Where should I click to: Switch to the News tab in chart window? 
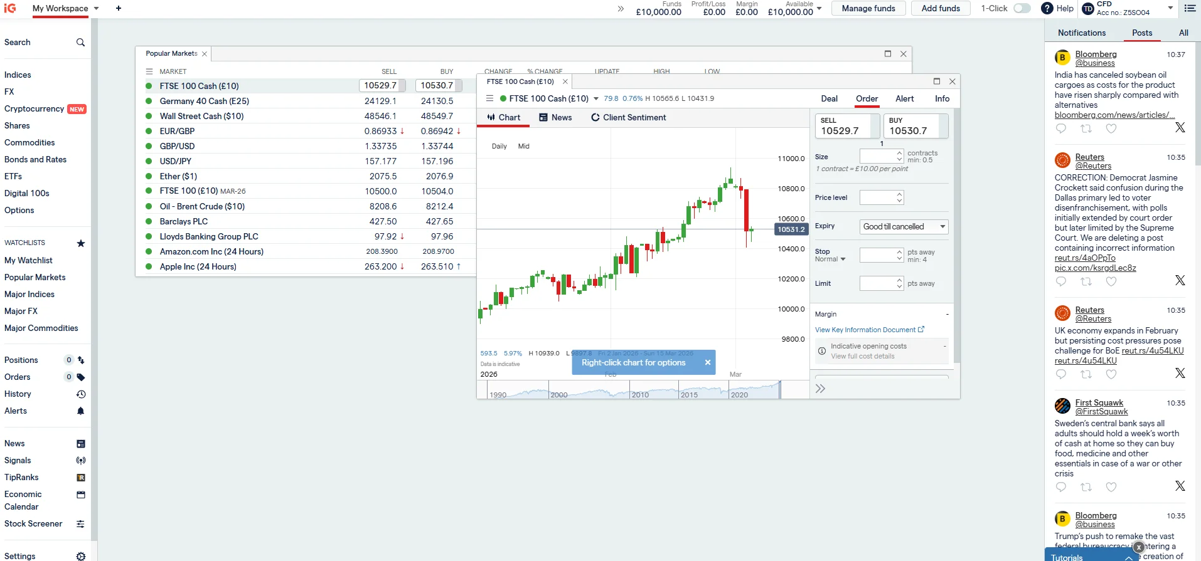point(556,118)
